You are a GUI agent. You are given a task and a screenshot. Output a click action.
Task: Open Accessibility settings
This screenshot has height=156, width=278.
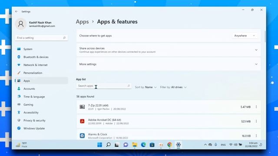(x=42, y=113)
